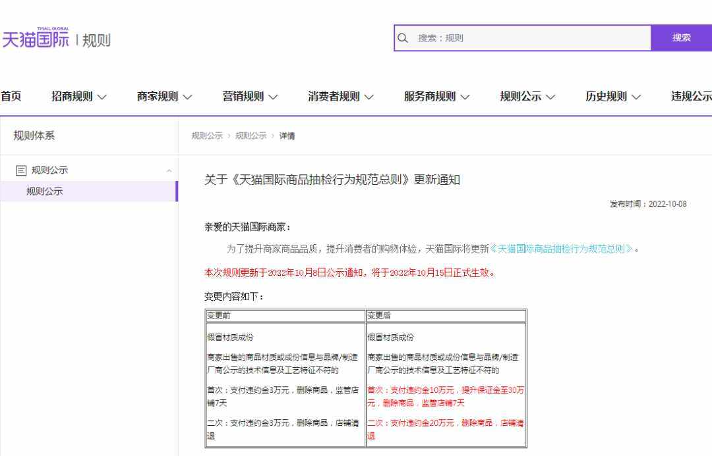The height and width of the screenshot is (456, 712).
Task: Open the 规则公示 top navigation item
Action: (x=520, y=96)
